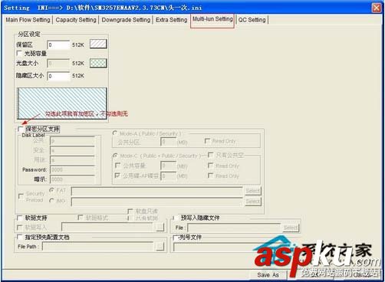Go to the Downgrade Setting tab

[126, 20]
